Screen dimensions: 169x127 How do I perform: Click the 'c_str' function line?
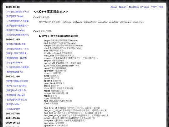coord(62,66)
